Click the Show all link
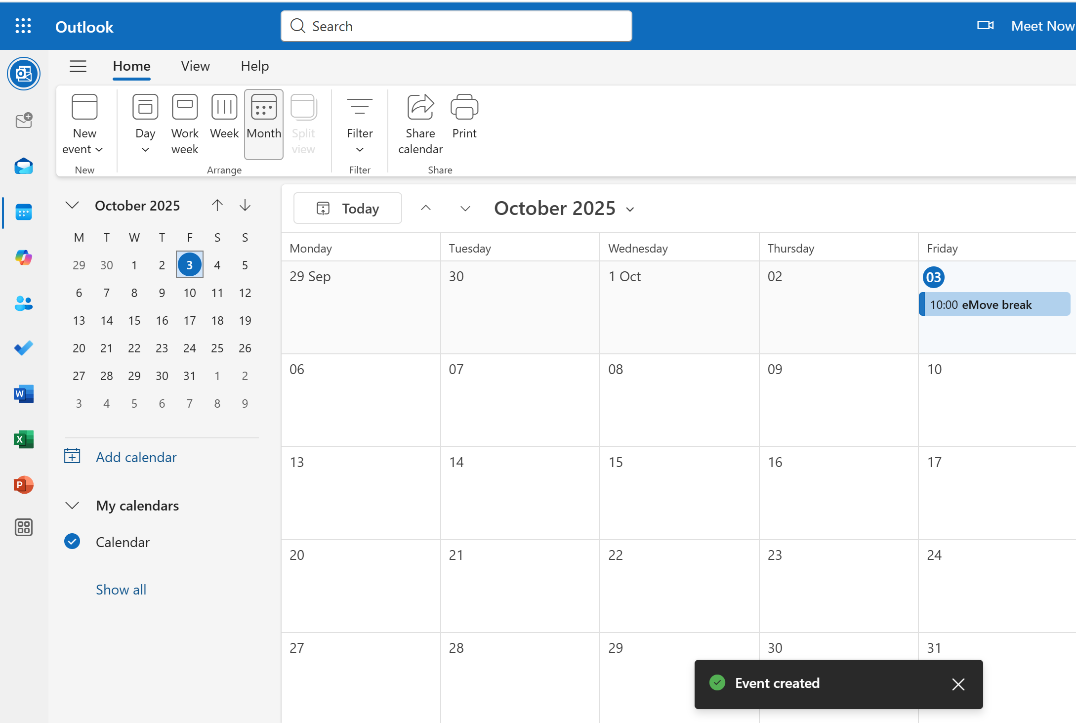1076x723 pixels. click(x=121, y=589)
